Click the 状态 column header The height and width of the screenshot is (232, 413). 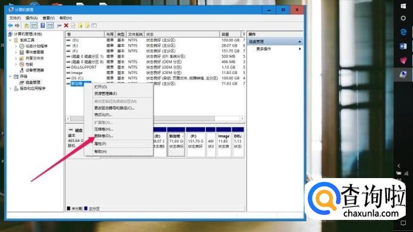click(x=182, y=35)
